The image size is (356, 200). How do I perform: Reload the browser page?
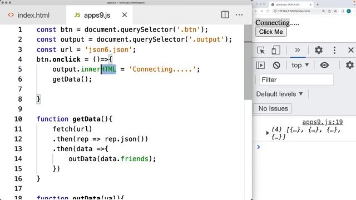(268, 11)
